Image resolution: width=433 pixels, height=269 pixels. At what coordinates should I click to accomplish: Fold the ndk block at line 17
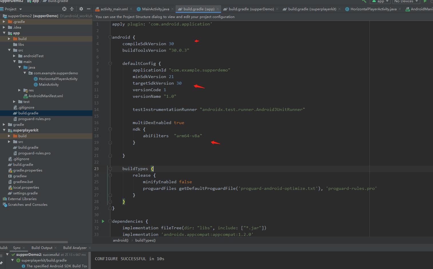click(110, 129)
